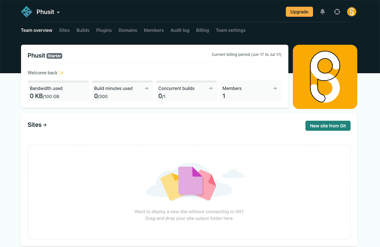Click the large orange team avatar image
The width and height of the screenshot is (380, 247).
(x=325, y=77)
